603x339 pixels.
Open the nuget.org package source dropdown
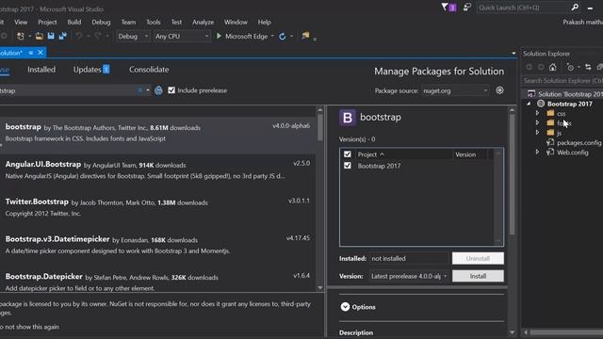[455, 90]
